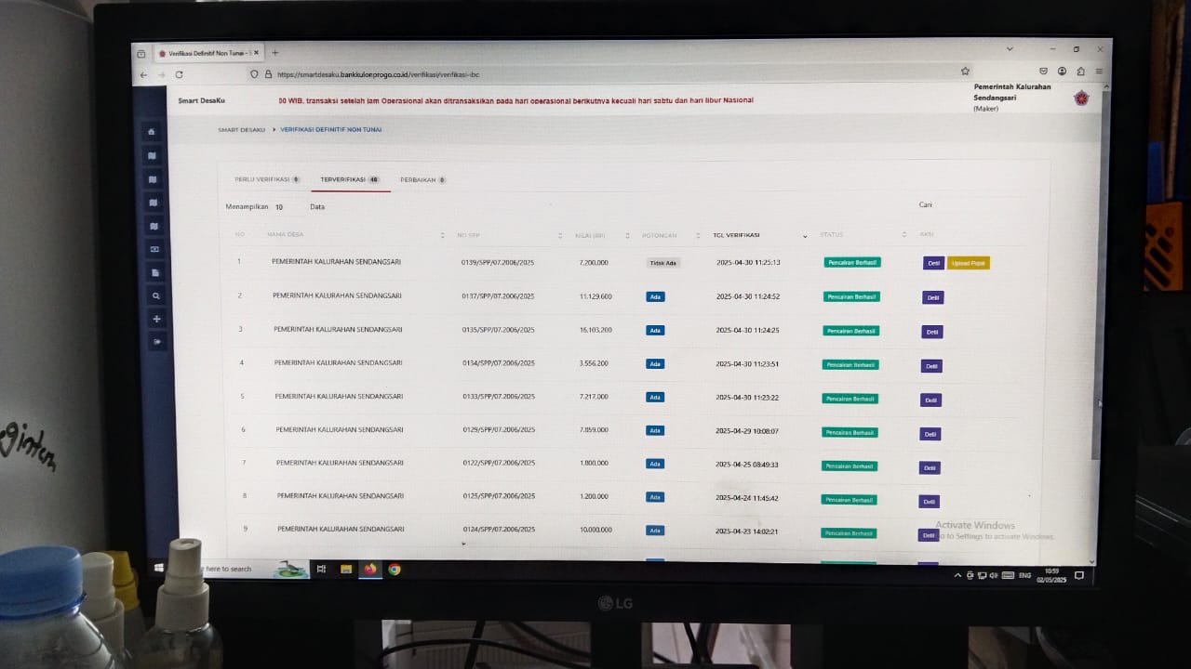1191x669 pixels.
Task: Close the Verifikasi Definitif Non Tunai tab
Action: click(257, 53)
